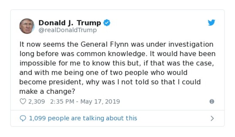Image resolution: width=235 pixels, height=137 pixels.
Task: Click the May 17, 2019 date
Action: click(100, 102)
